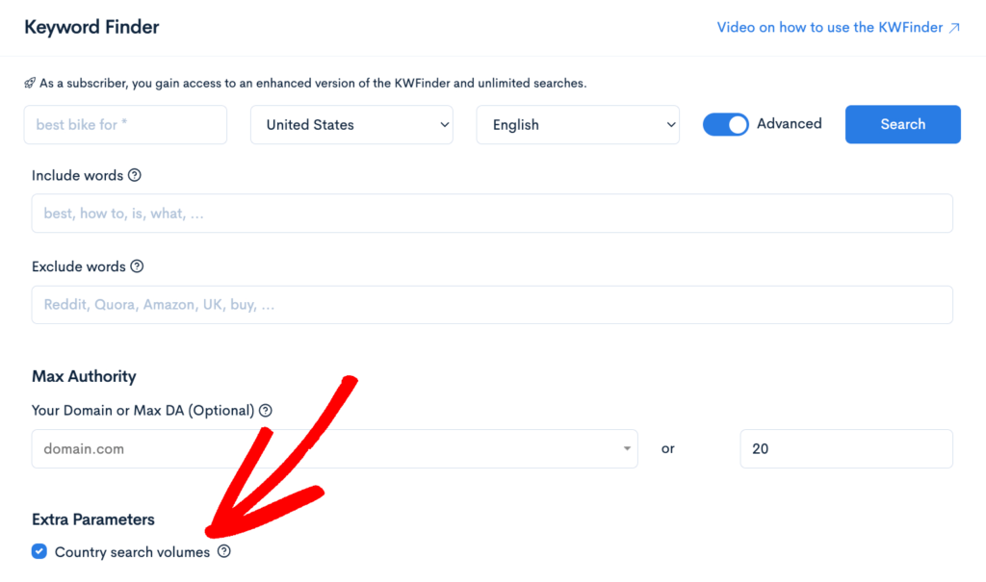Click the Search button
This screenshot has height=582, width=986.
(x=902, y=124)
